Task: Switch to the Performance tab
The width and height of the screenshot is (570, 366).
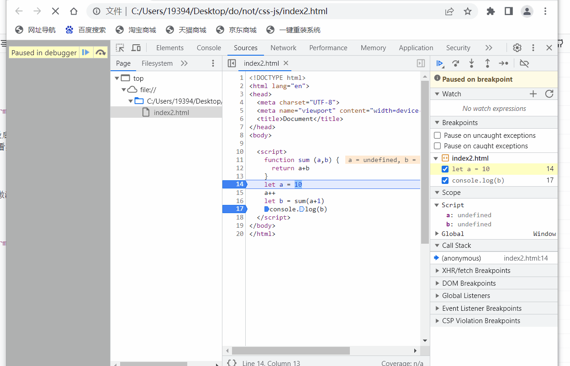Action: (328, 48)
